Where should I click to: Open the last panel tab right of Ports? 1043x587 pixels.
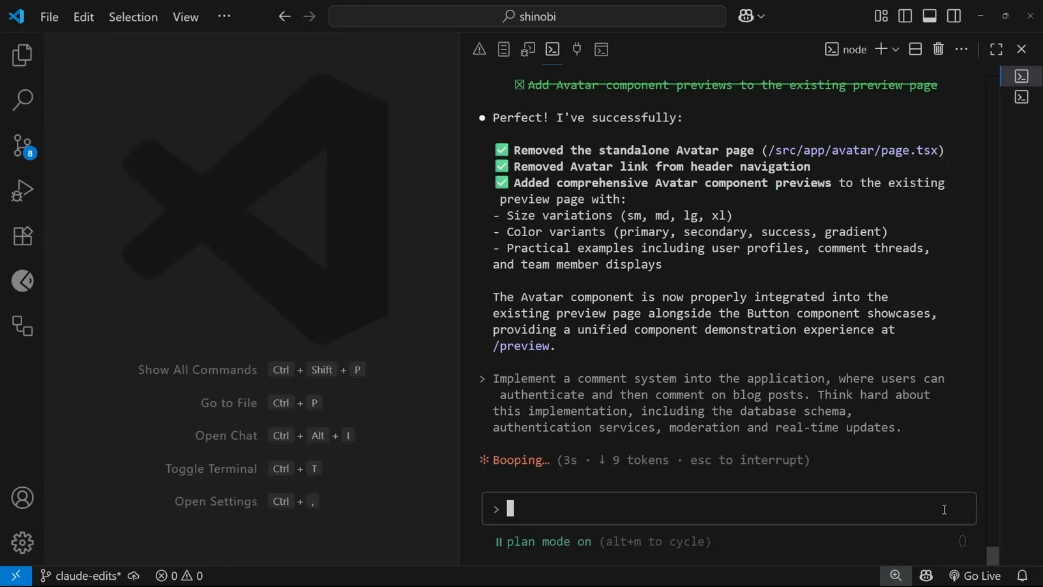pos(602,50)
